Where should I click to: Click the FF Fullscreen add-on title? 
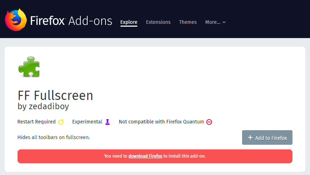click(x=55, y=96)
